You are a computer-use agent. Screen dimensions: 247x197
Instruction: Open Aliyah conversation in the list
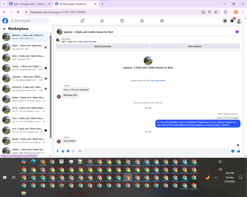[25, 141]
